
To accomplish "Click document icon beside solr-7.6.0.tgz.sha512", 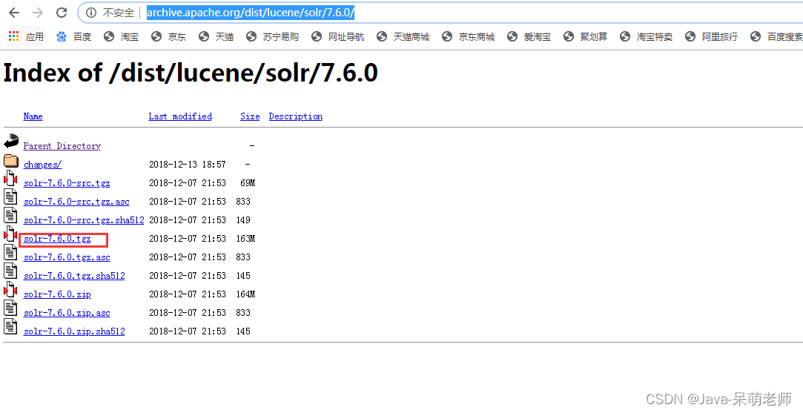I will click(x=11, y=271).
